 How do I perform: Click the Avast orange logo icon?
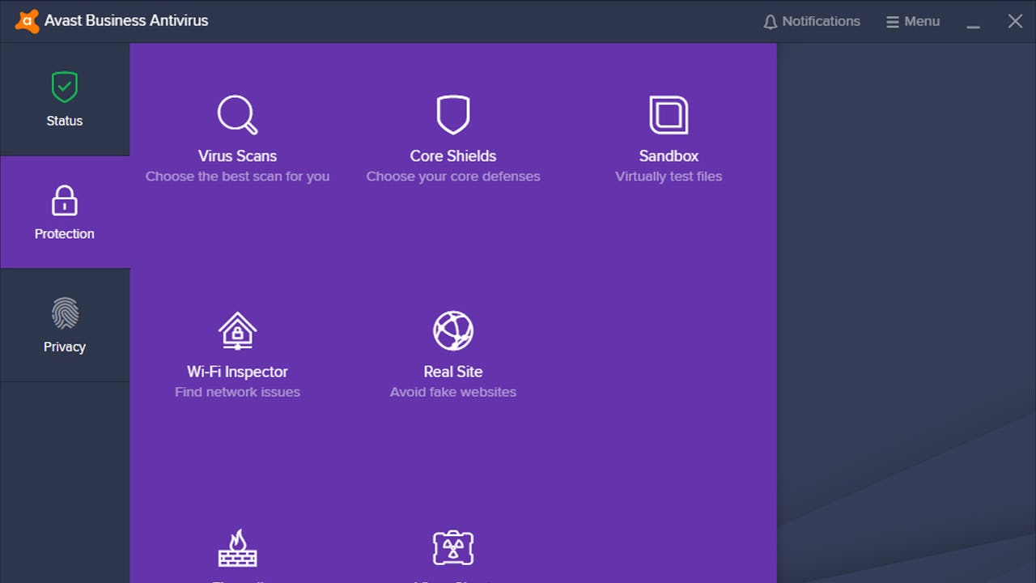[x=27, y=21]
